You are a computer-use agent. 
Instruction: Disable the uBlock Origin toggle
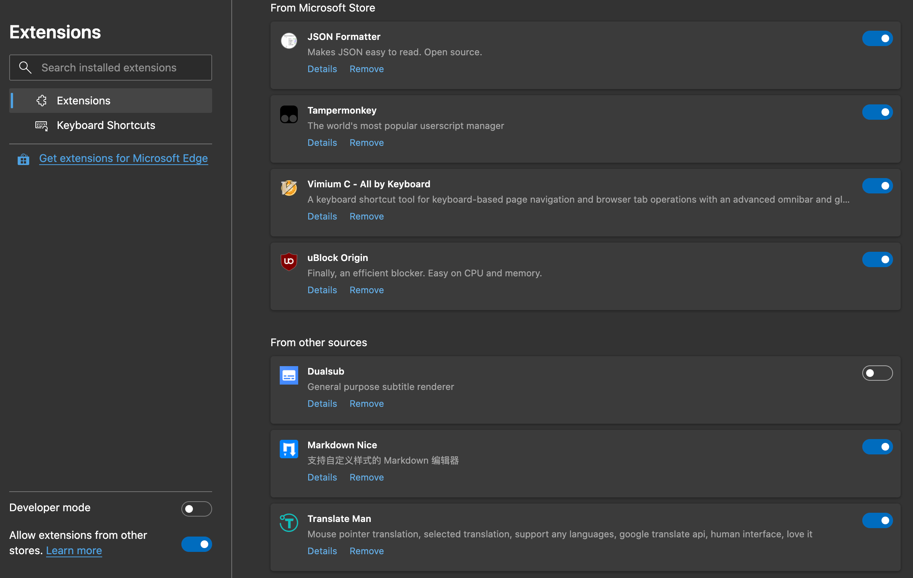877,259
